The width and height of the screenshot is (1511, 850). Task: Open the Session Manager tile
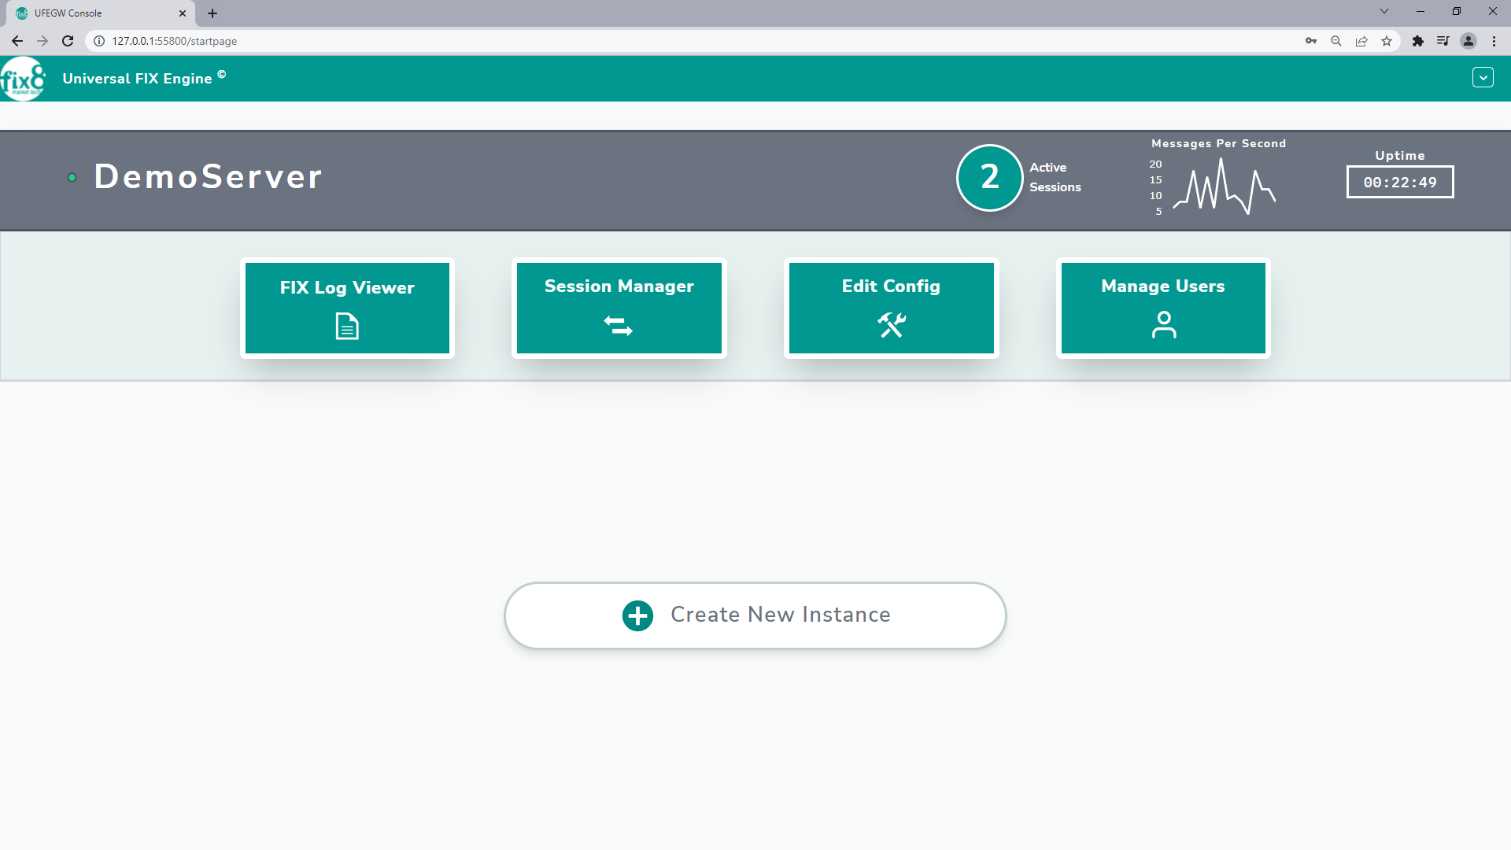click(x=619, y=308)
